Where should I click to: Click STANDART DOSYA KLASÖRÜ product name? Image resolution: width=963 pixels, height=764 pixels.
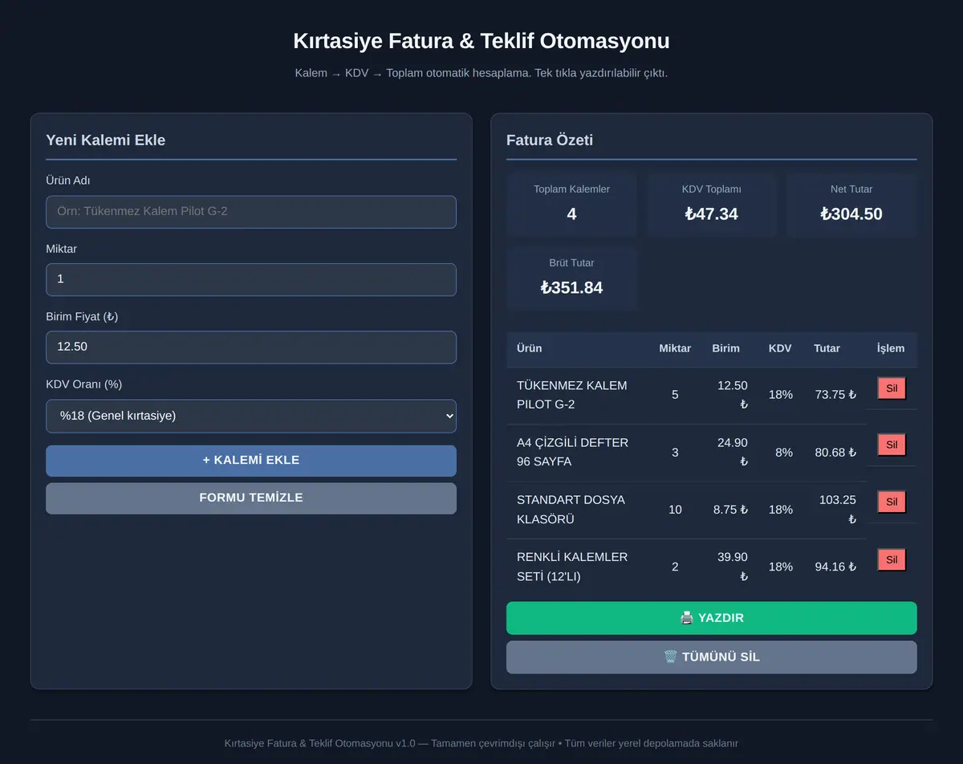click(571, 510)
